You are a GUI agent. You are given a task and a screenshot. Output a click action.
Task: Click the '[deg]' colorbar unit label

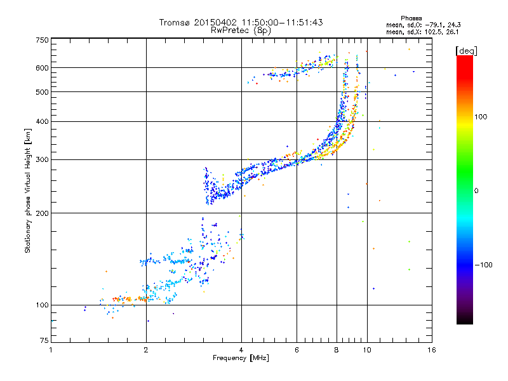pos(466,51)
